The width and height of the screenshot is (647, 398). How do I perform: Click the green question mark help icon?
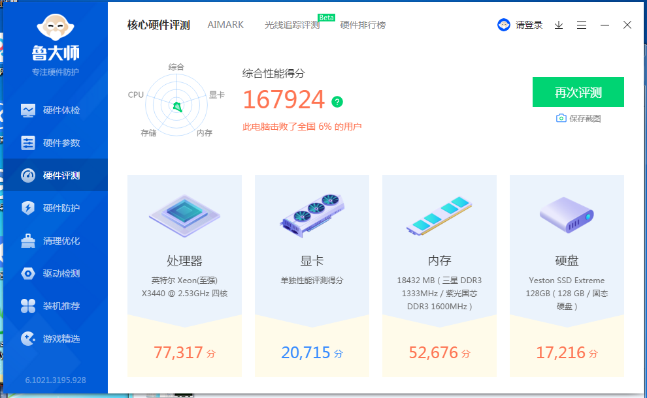click(337, 101)
